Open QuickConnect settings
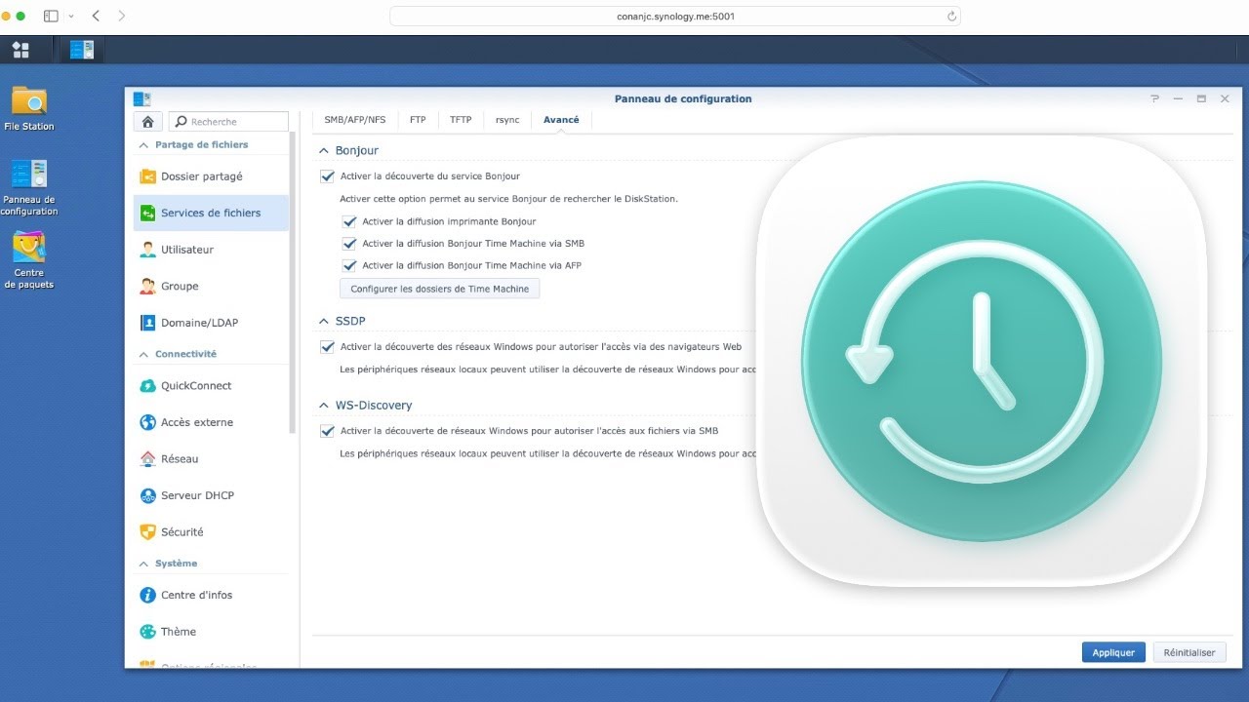Screen dimensions: 1249x702 coord(211,386)
